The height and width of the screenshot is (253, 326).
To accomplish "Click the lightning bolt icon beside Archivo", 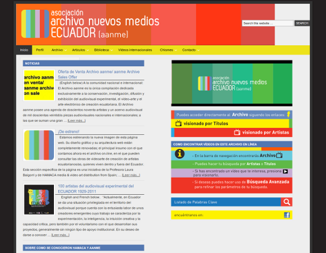I will (x=289, y=115).
